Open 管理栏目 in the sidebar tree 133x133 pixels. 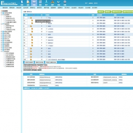[9, 17]
